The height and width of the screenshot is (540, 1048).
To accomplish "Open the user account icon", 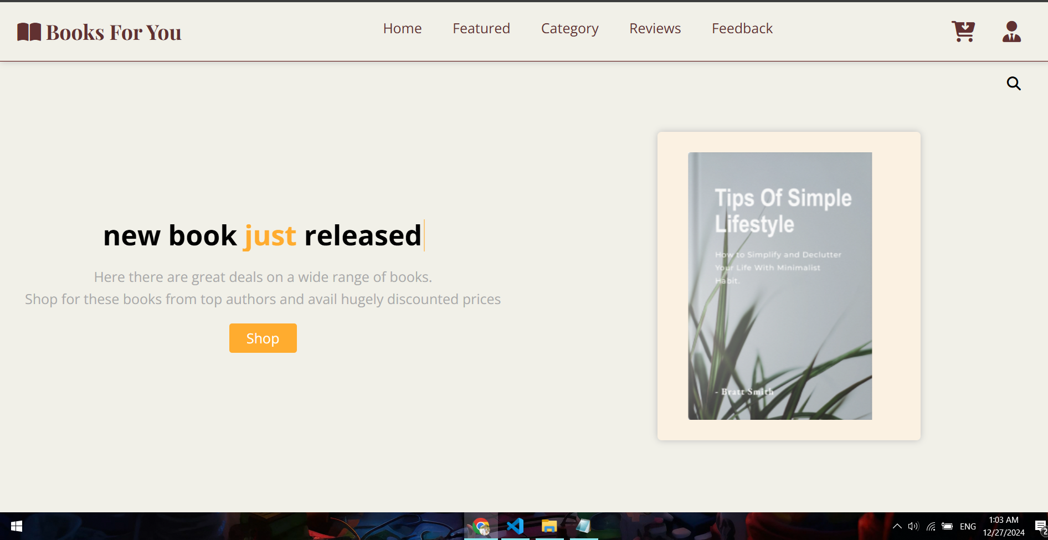I will coord(1011,32).
